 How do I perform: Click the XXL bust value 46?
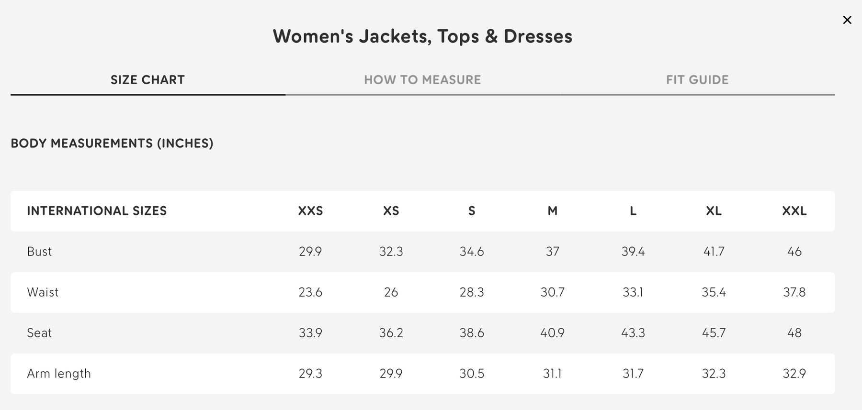tap(794, 252)
